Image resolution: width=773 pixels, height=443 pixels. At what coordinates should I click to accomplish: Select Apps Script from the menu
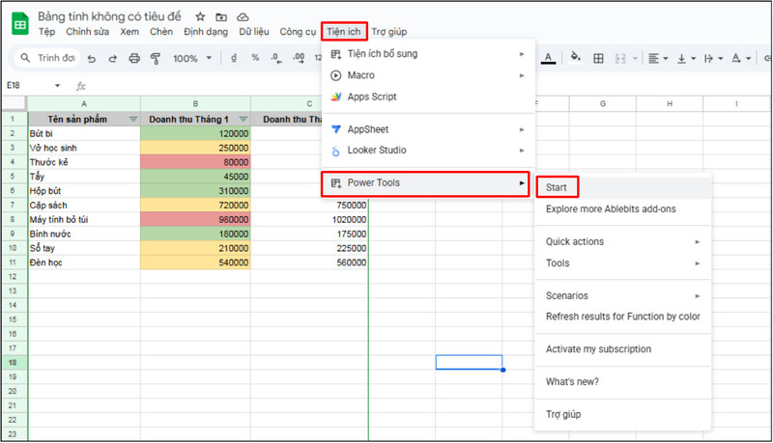pos(371,97)
